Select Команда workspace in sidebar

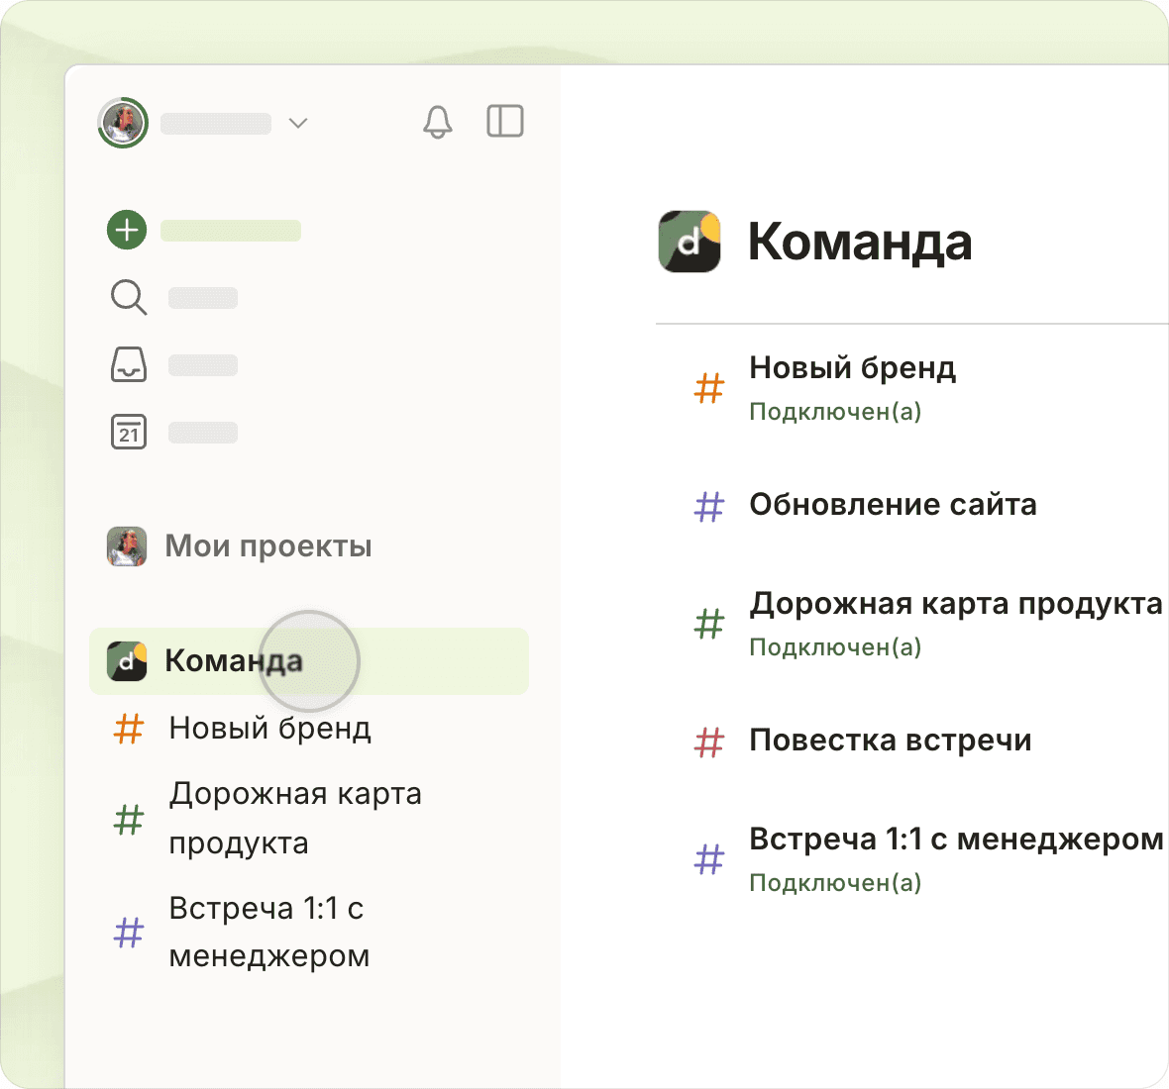(234, 660)
